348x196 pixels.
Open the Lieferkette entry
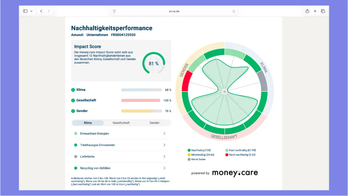(x=121, y=157)
